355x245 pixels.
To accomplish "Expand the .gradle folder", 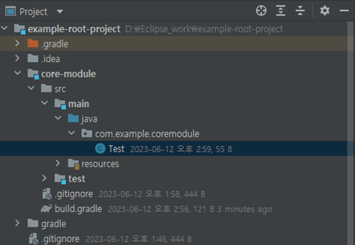I will (x=18, y=44).
